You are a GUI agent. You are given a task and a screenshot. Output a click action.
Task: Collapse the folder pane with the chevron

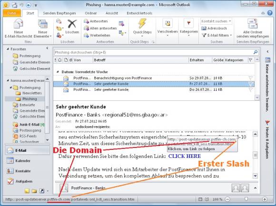(47, 48)
